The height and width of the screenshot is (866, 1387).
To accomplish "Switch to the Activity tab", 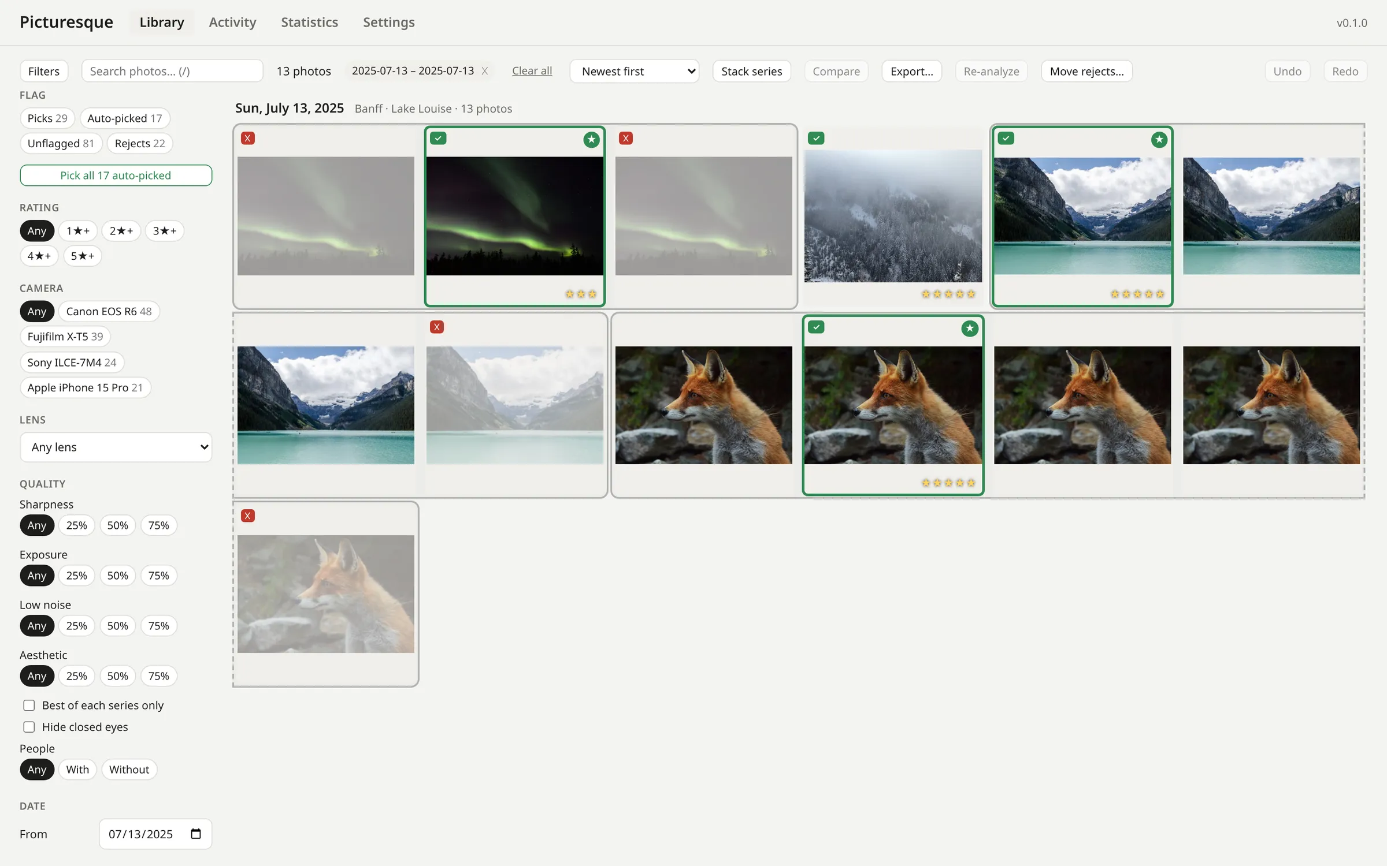I will click(232, 22).
